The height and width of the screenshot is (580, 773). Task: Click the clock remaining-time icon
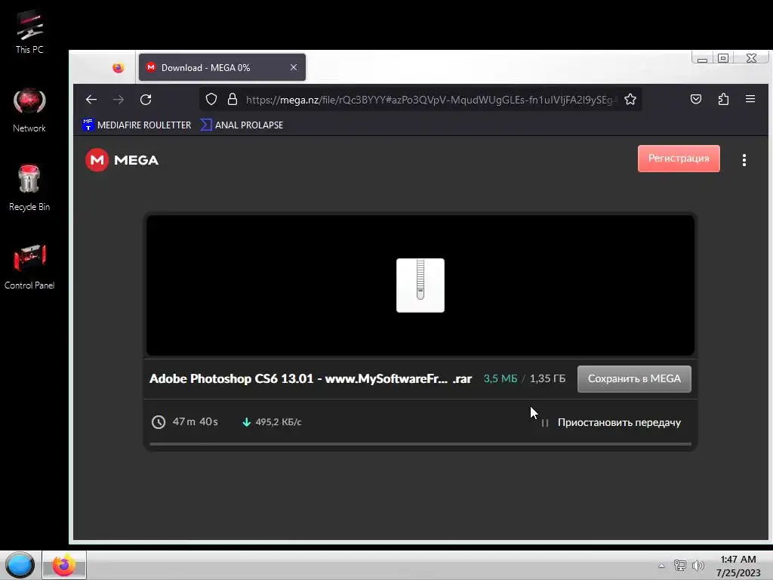[x=159, y=422]
